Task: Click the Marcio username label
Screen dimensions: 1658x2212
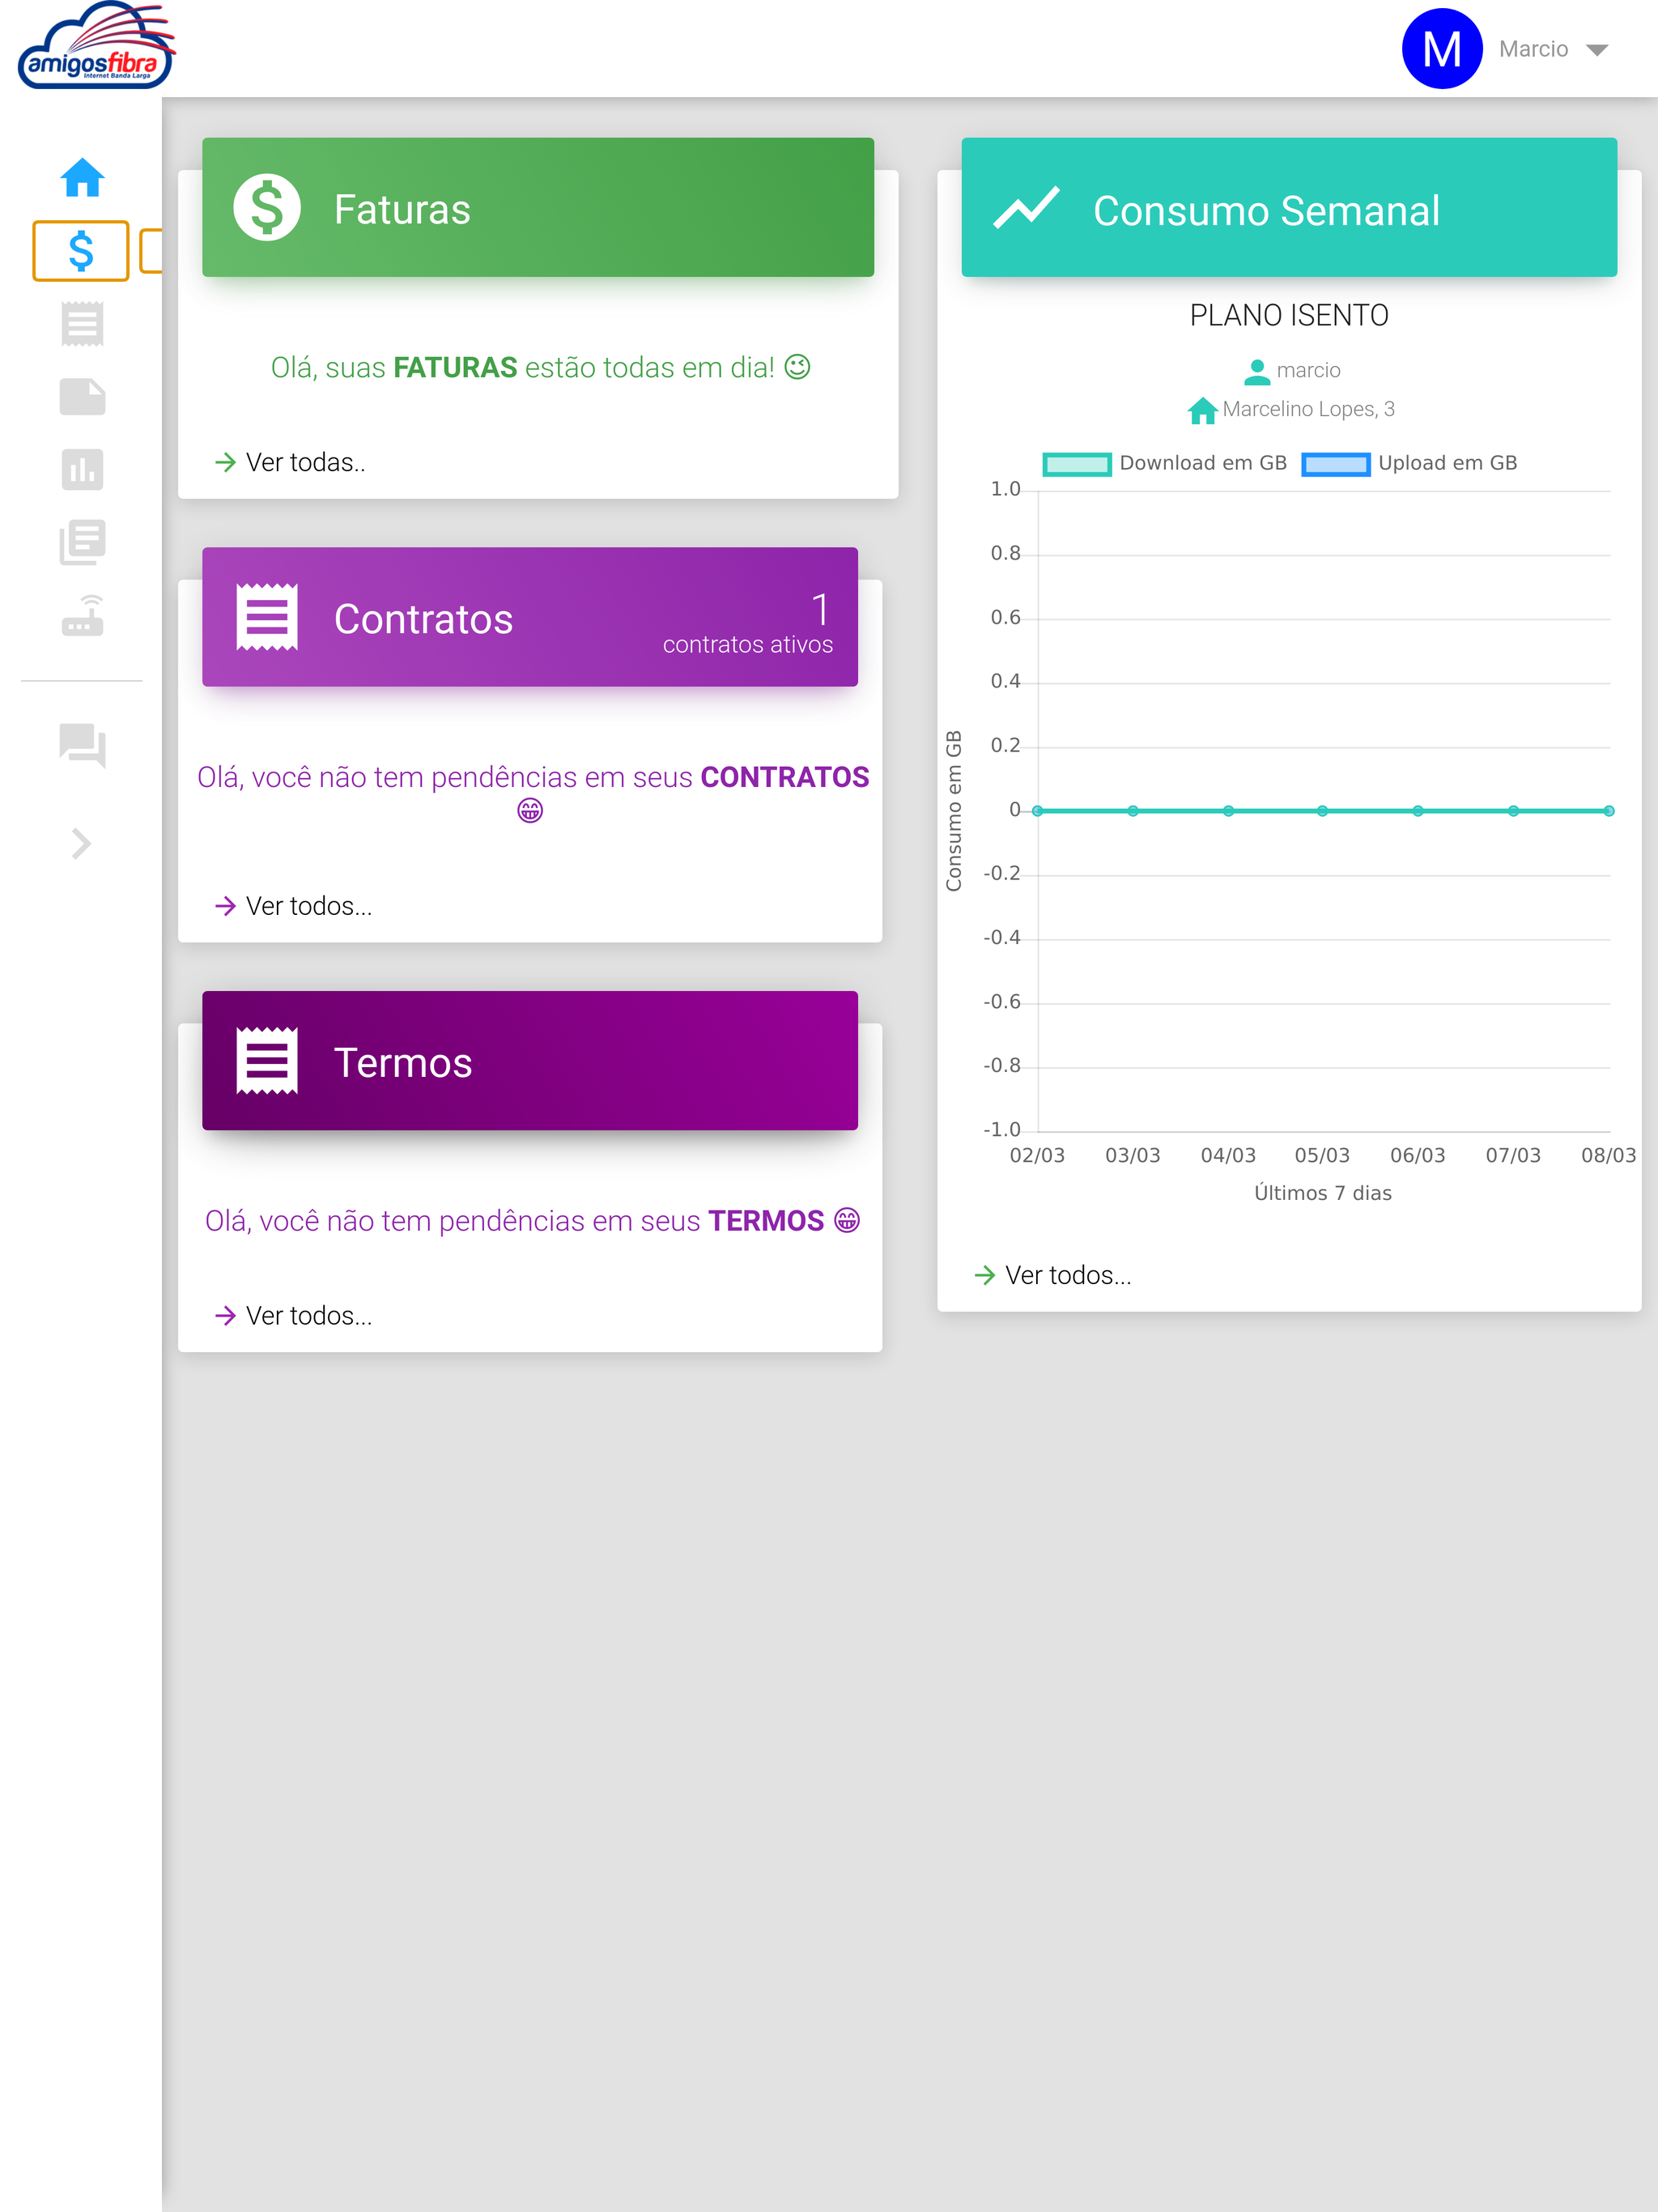Action: pyautogui.click(x=1533, y=49)
